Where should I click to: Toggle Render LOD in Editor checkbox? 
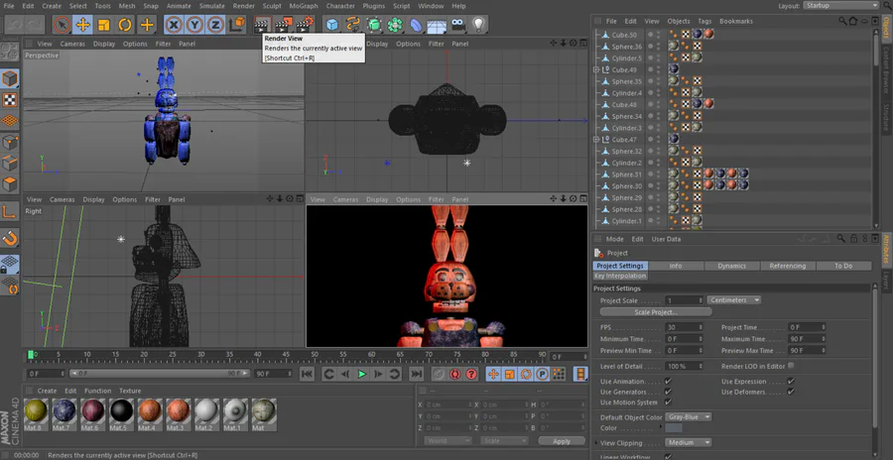pyautogui.click(x=791, y=366)
